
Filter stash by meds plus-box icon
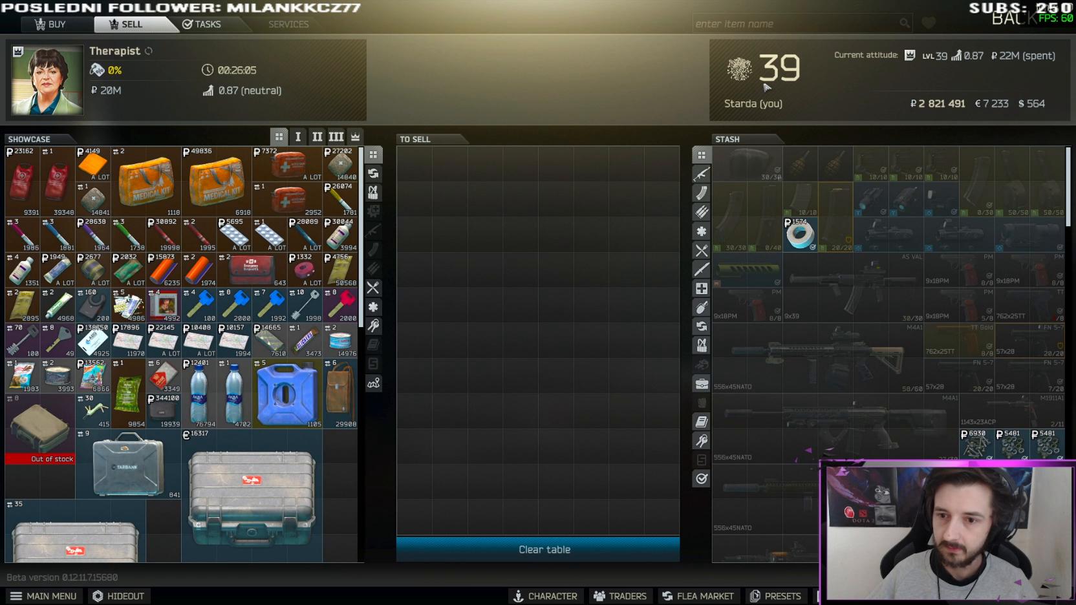[702, 288]
